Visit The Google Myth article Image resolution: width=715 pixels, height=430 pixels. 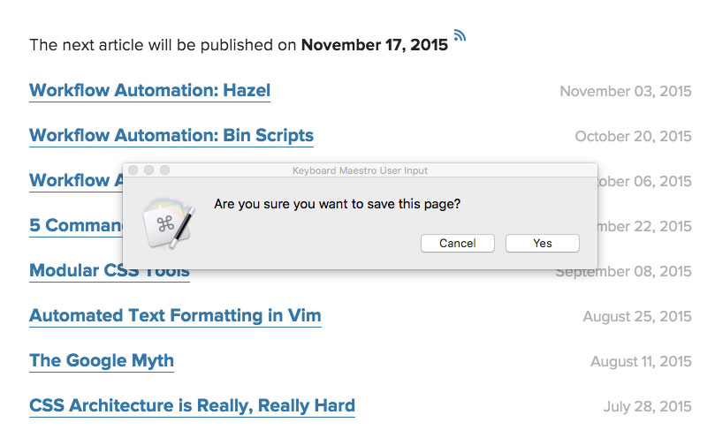(x=101, y=360)
